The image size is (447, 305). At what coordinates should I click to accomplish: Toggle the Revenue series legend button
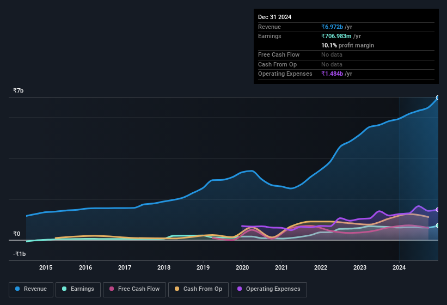tap(31, 289)
